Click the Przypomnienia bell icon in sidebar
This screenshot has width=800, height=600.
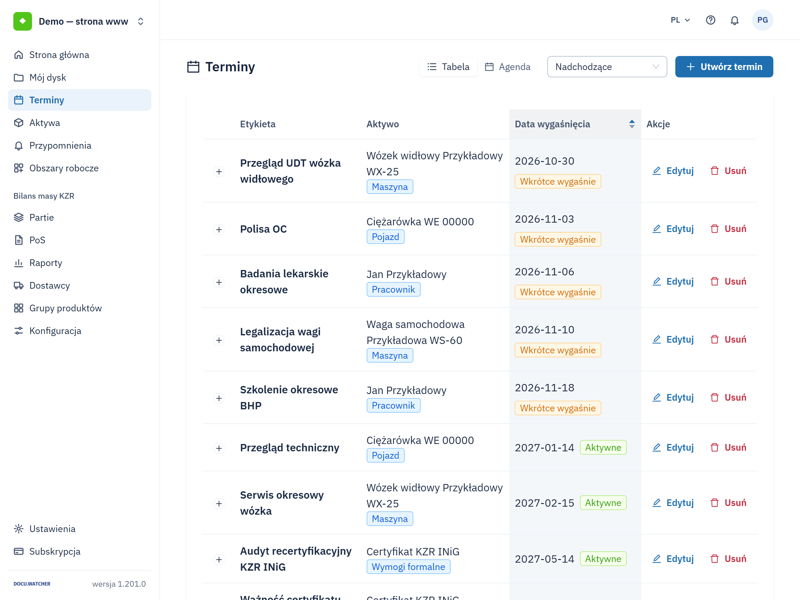18,145
